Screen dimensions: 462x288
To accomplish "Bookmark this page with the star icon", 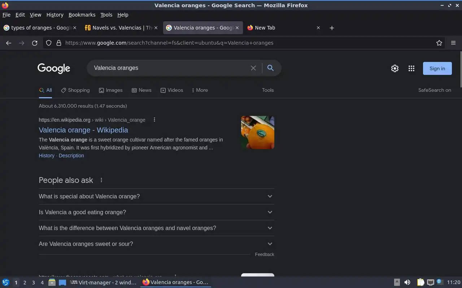I will [x=439, y=43].
